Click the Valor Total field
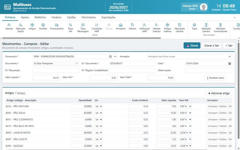This screenshot has height=150, width=240. [x=161, y=78]
